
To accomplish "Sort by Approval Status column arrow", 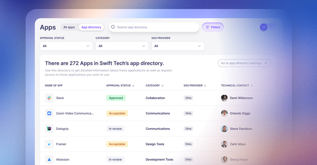I will 133,86.
